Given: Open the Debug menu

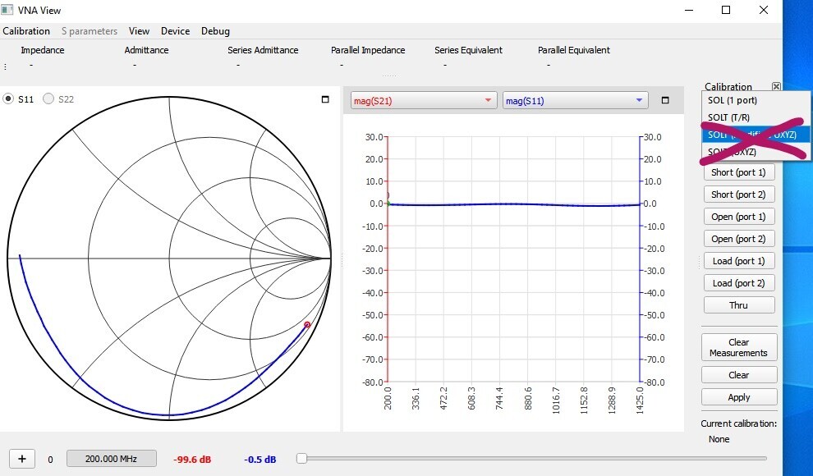Looking at the screenshot, I should point(215,31).
